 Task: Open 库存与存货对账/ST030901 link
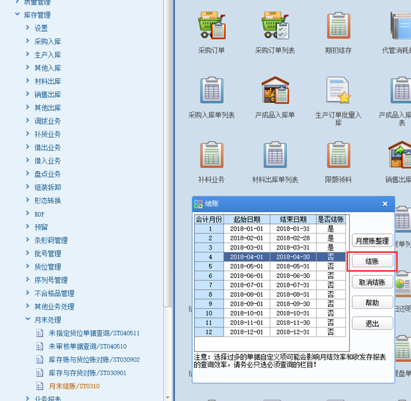click(87, 373)
